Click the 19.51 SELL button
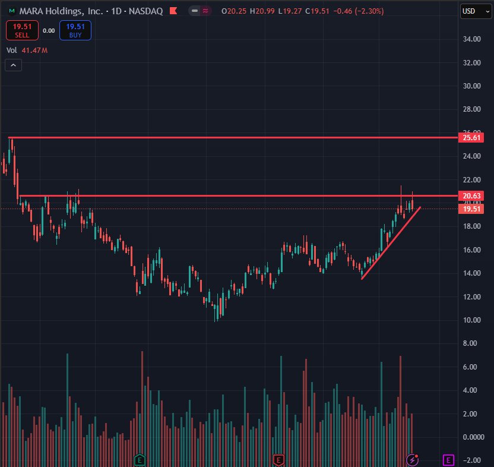The image size is (494, 467). tap(22, 30)
